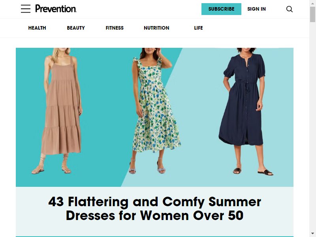Open the Health section
Image resolution: width=316 pixels, height=237 pixels.
tap(37, 28)
